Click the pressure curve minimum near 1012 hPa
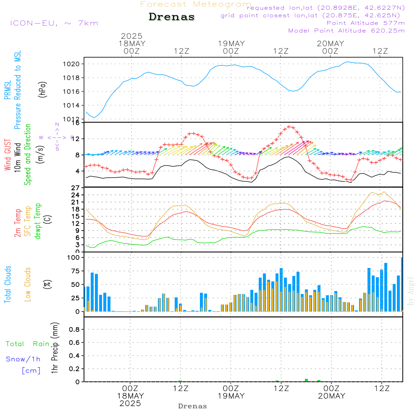Viewport: 420px width, 420px height. (x=94, y=118)
